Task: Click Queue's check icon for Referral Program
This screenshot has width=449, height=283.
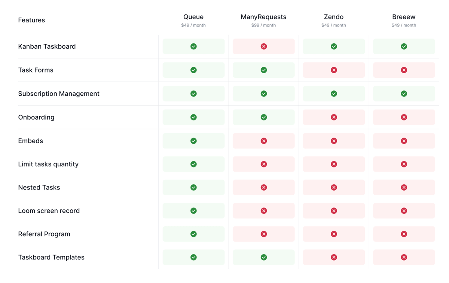Action: [193, 234]
